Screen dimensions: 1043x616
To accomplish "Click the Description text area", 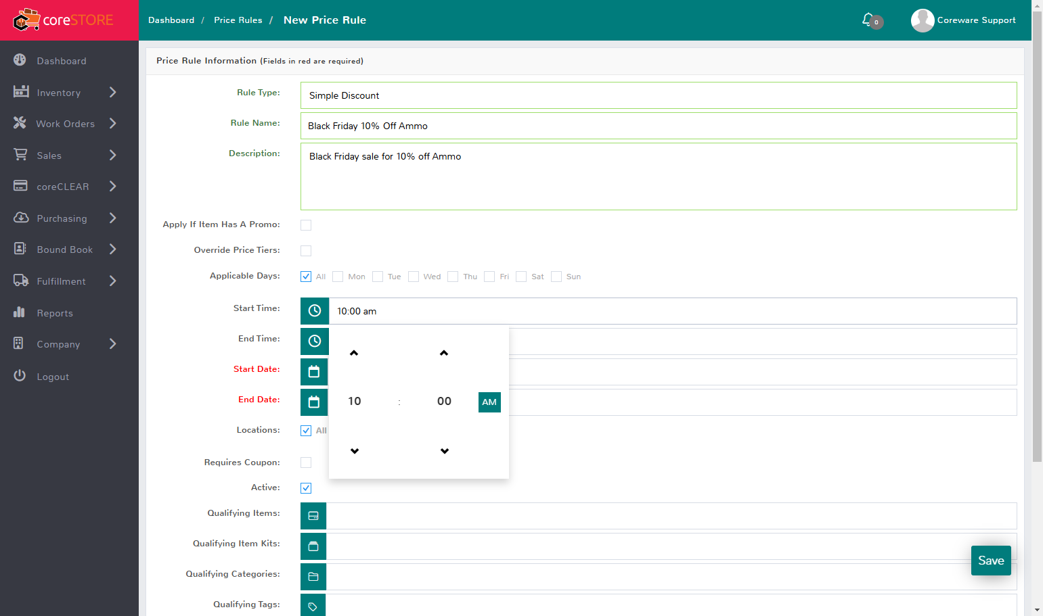I will [x=659, y=176].
